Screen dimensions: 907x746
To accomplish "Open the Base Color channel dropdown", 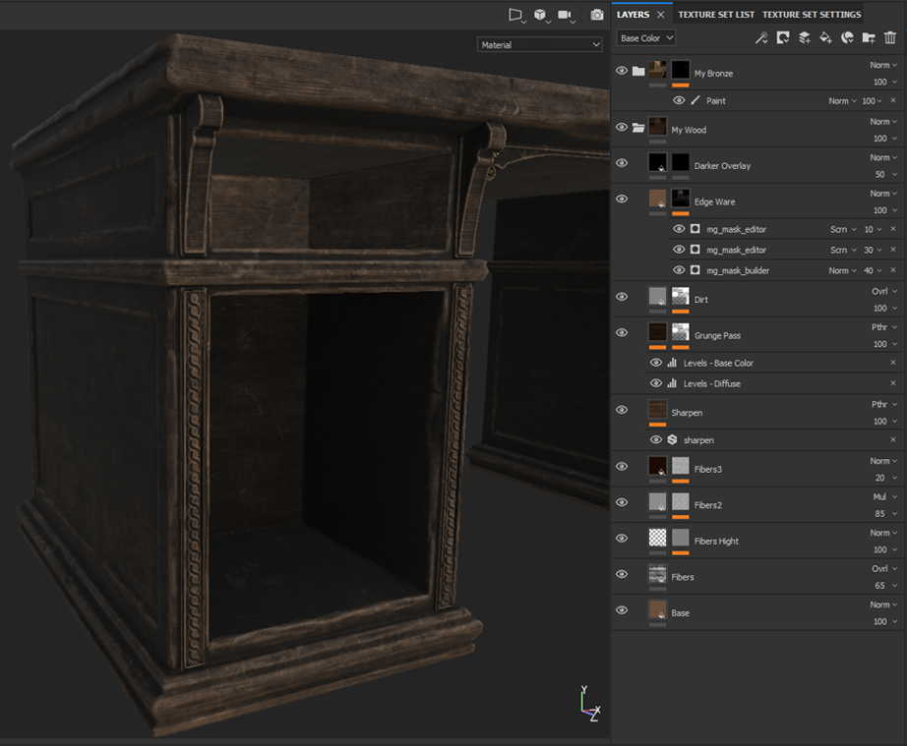I will [646, 38].
